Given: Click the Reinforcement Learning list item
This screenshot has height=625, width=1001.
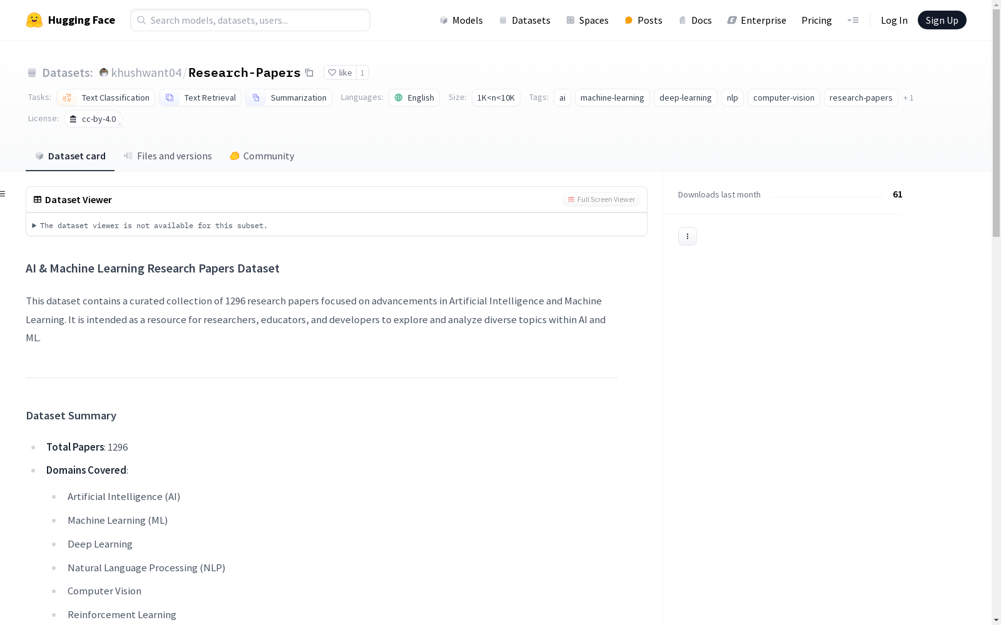Looking at the screenshot, I should click(122, 614).
